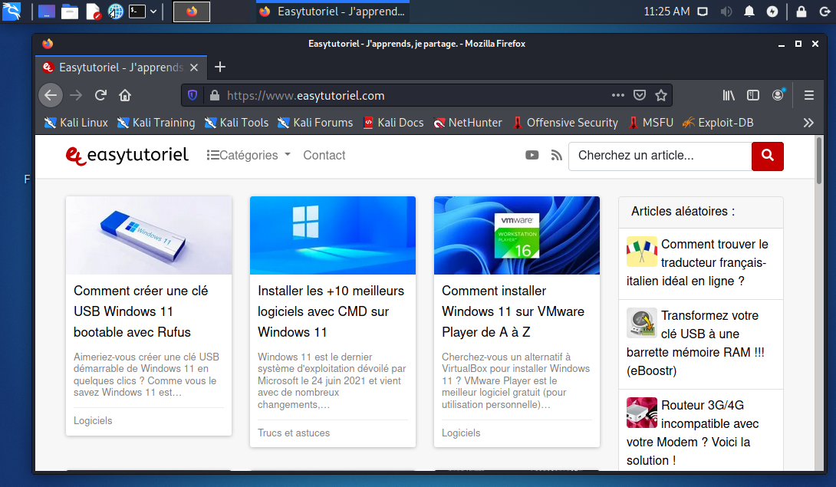Viewport: 836px width, 487px height.
Task: Open the Trucs et astuces category link
Action: pos(294,433)
